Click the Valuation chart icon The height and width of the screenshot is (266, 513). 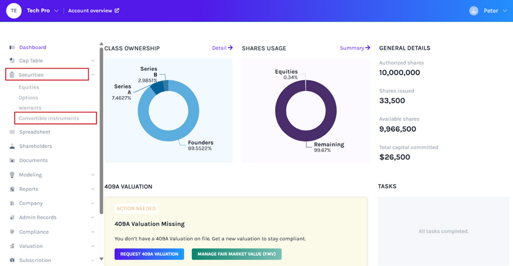[x=12, y=246]
